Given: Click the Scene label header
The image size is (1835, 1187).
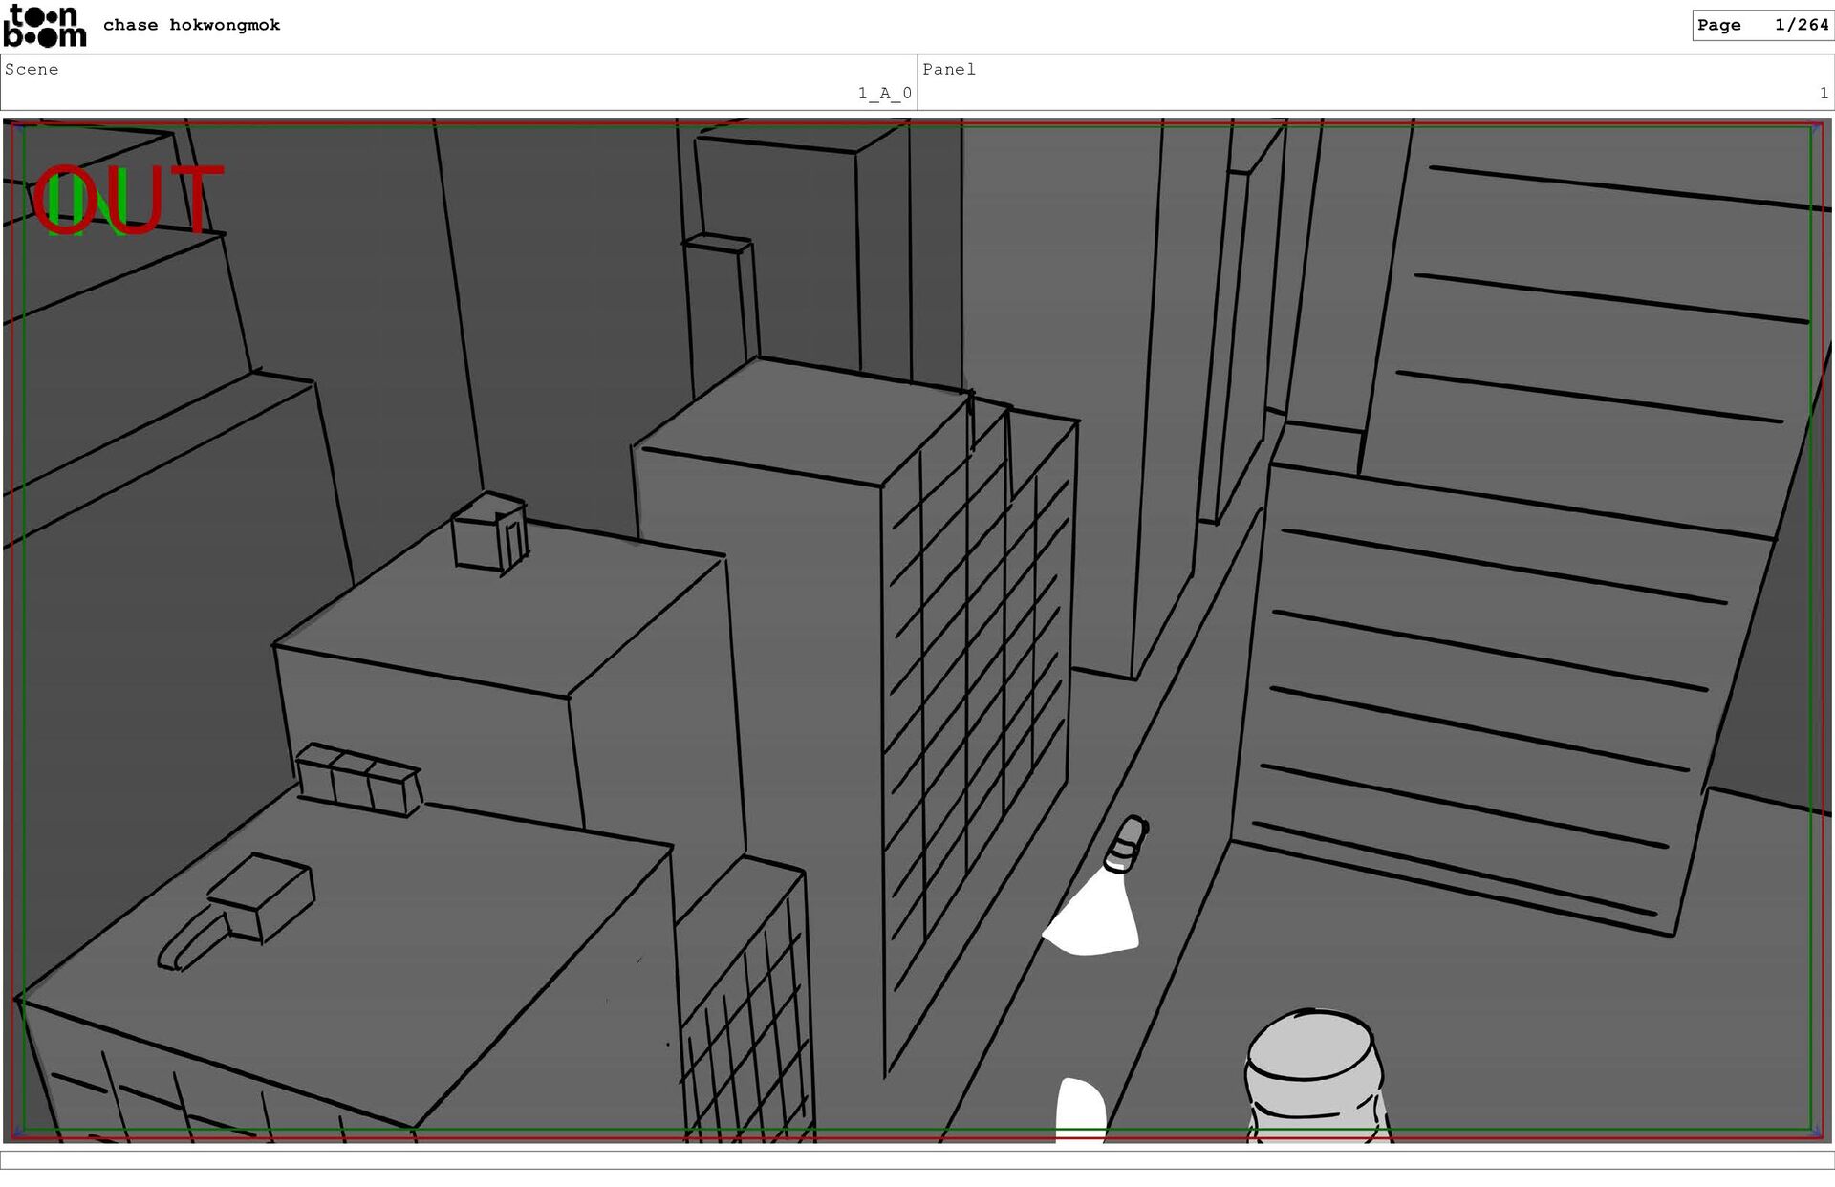Looking at the screenshot, I should coord(32,69).
